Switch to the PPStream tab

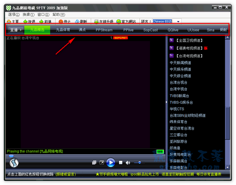(x=104, y=30)
